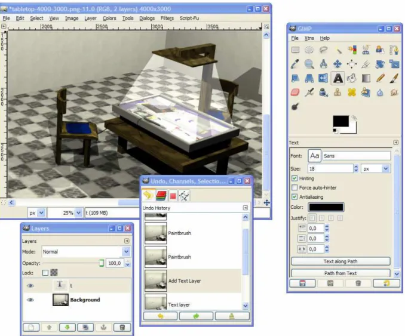The width and height of the screenshot is (405, 336).
Task: Select the Zoom magnifier tool
Action: (x=309, y=64)
